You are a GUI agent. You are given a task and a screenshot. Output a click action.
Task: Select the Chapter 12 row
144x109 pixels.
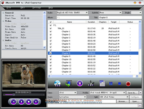coord(93,66)
